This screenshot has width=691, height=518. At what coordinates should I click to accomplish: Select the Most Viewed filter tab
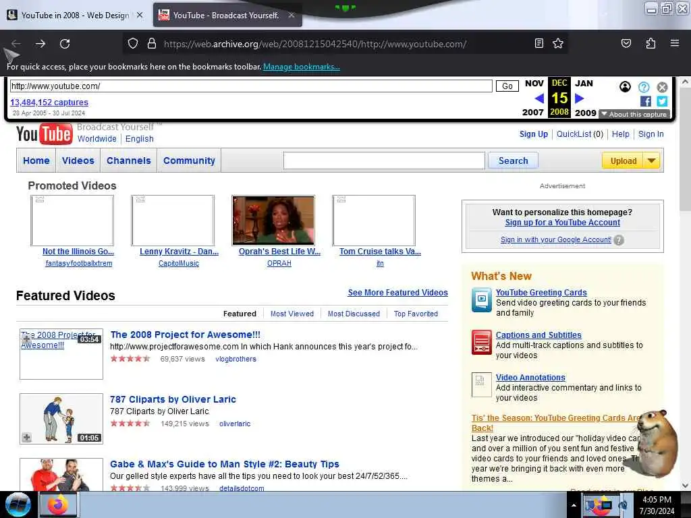292,314
